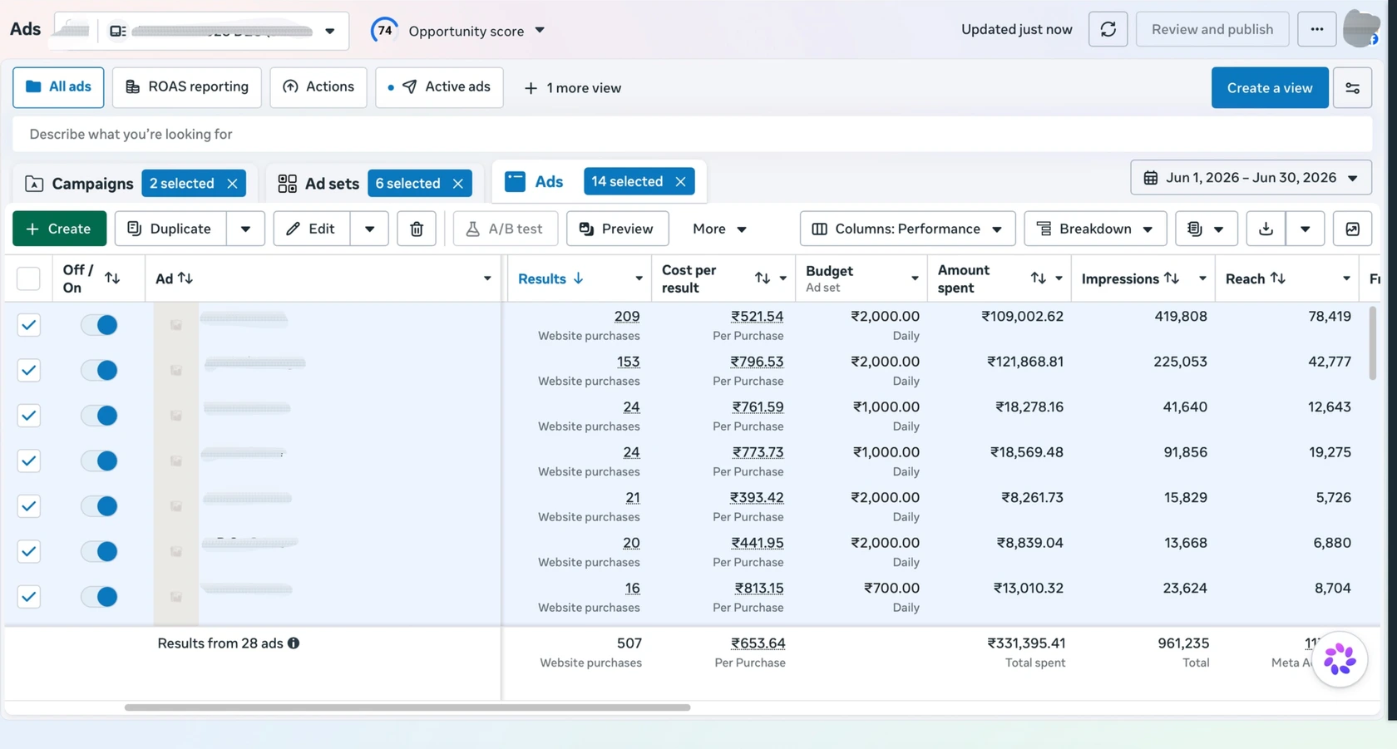Sort by Results column header

tap(550, 278)
